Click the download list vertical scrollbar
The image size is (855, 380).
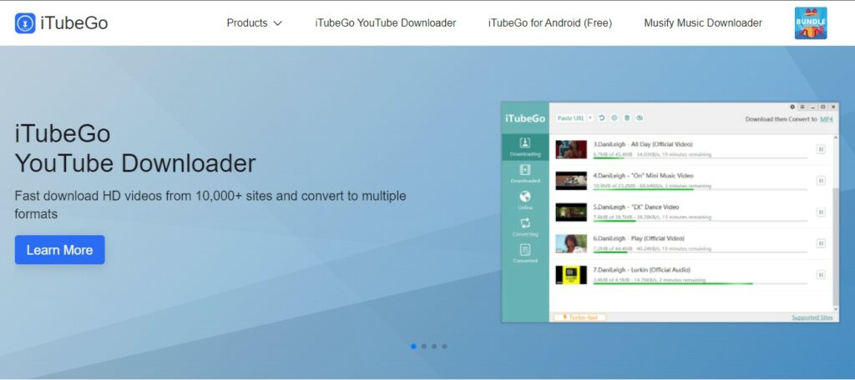pyautogui.click(x=836, y=223)
